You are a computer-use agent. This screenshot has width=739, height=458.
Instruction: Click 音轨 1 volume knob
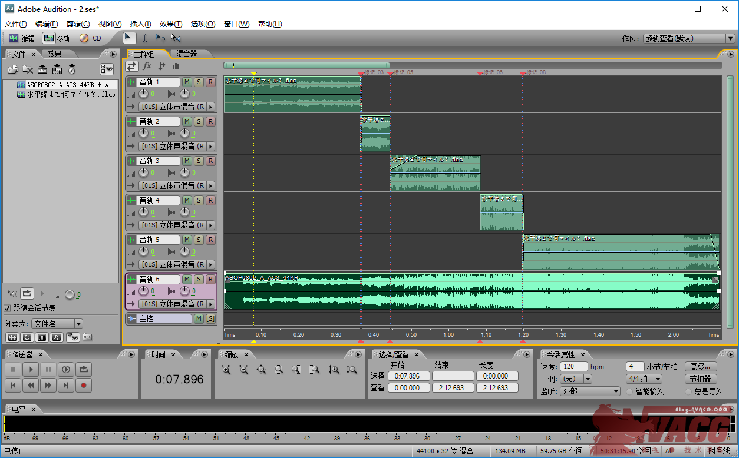click(x=144, y=94)
